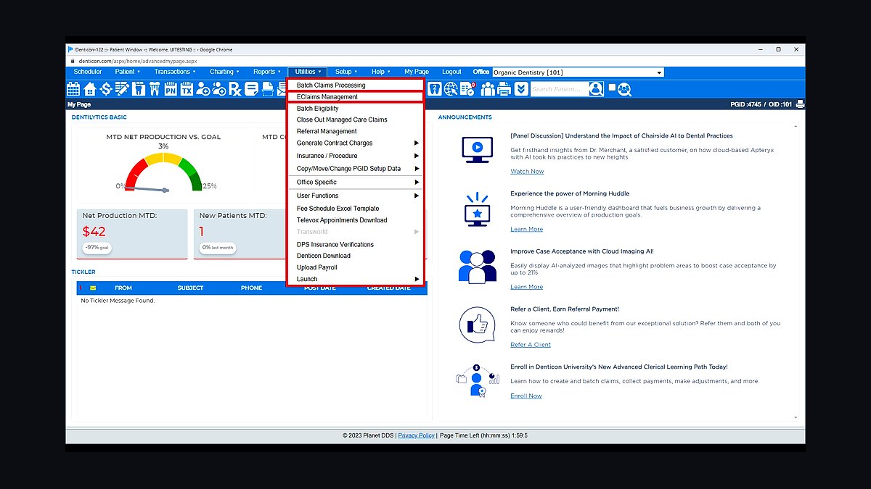
Task: Click the Enroll Now link
Action: 526,396
